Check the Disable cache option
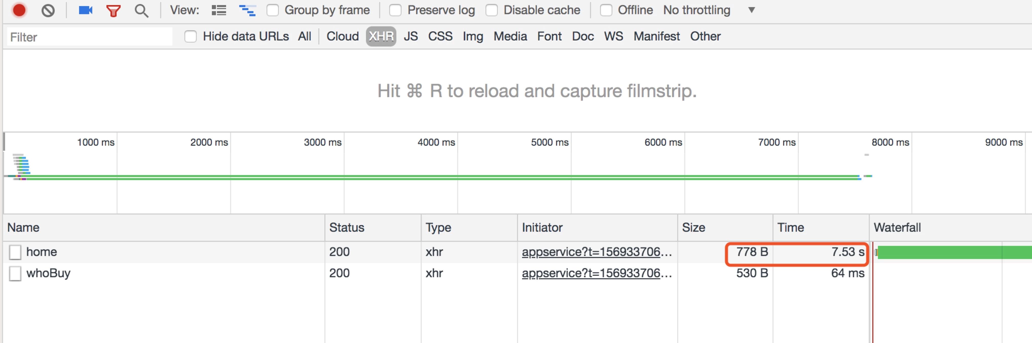1032x343 pixels. point(492,10)
